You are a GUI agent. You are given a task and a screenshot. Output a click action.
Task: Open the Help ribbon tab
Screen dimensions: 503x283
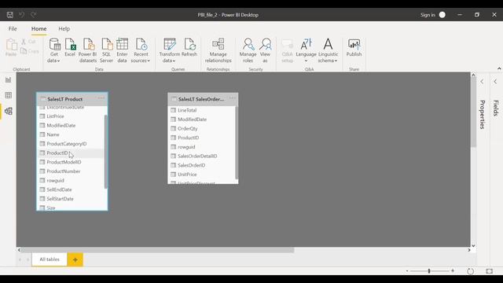pos(64,28)
